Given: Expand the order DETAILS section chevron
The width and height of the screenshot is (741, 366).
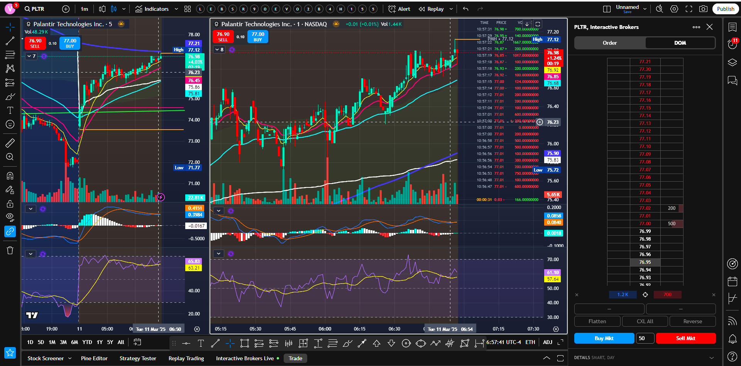Looking at the screenshot, I should (712, 358).
